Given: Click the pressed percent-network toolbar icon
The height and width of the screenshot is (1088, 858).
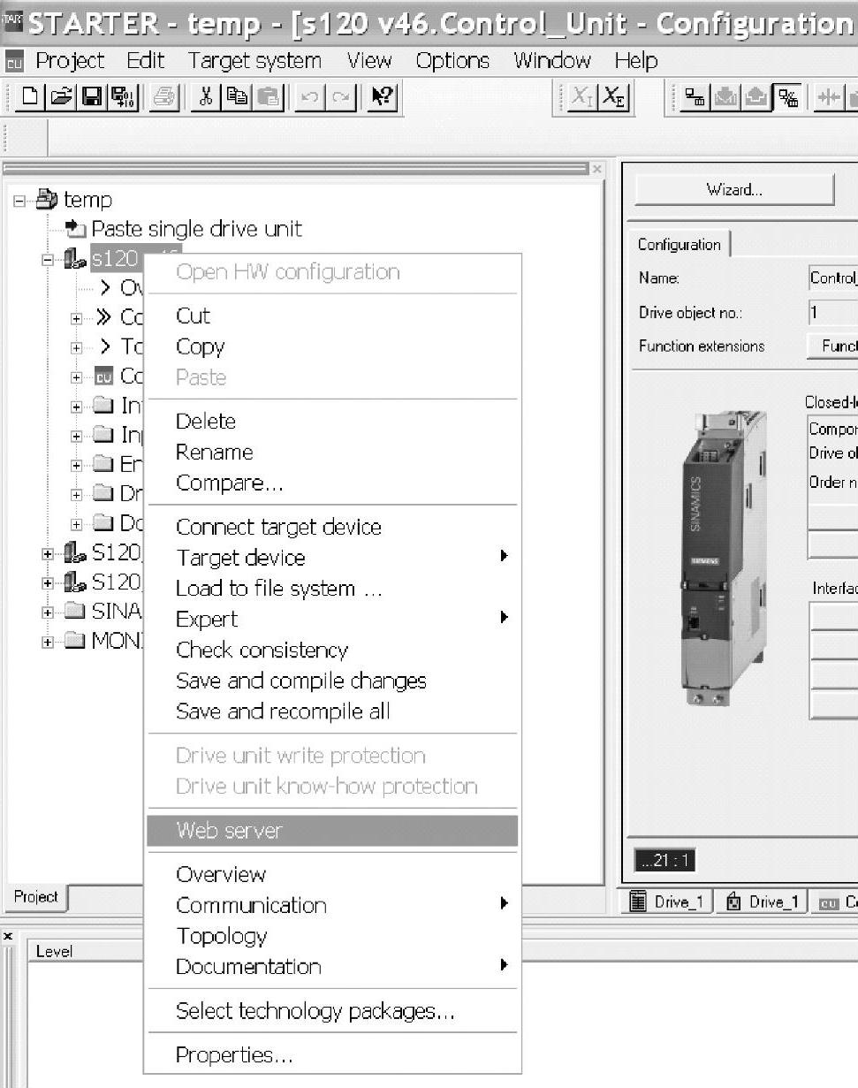Looking at the screenshot, I should (x=786, y=97).
